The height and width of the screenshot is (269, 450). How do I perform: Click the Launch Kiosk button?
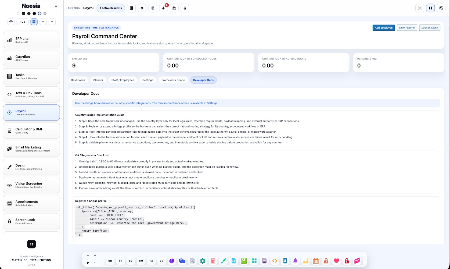coord(430,28)
